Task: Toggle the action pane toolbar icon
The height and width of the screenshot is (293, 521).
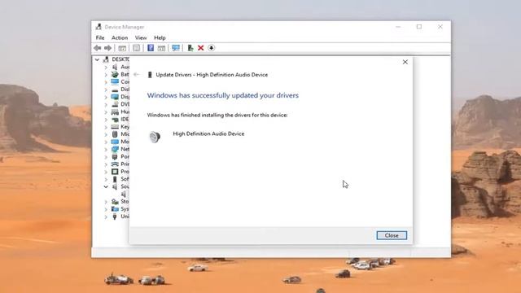Action: [161, 48]
